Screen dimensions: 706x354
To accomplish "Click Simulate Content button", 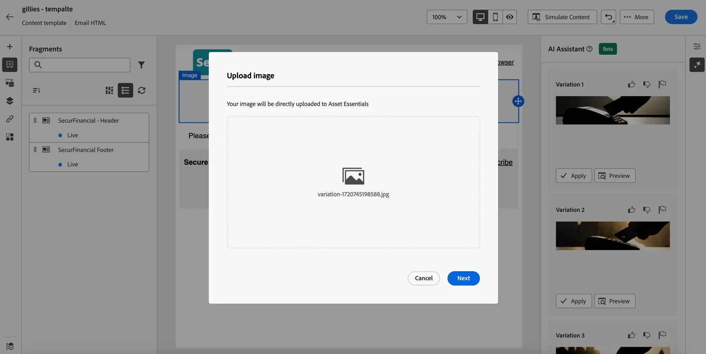I will point(562,17).
